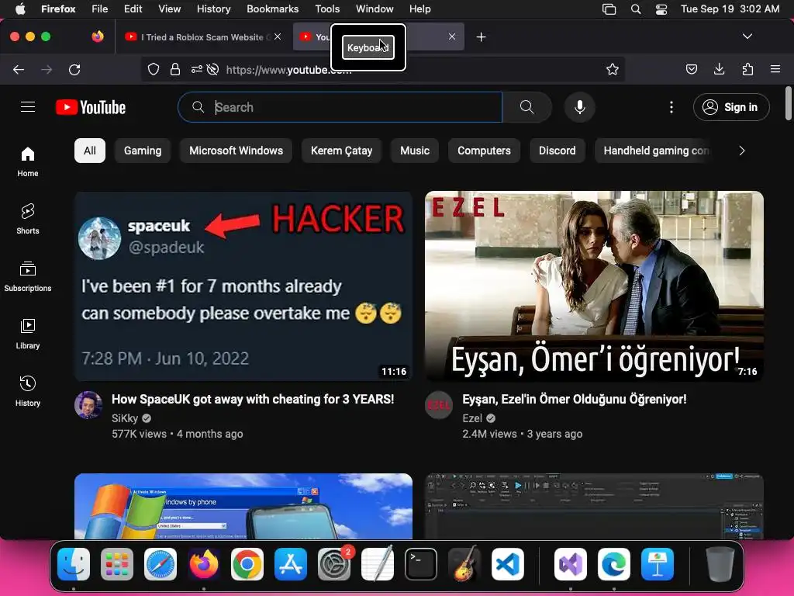
Task: Open Library from the sidebar
Action: [x=28, y=334]
